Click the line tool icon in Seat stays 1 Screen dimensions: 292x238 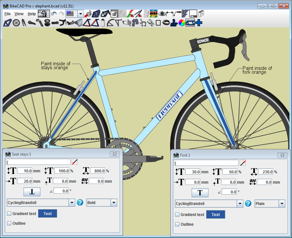[75, 162]
